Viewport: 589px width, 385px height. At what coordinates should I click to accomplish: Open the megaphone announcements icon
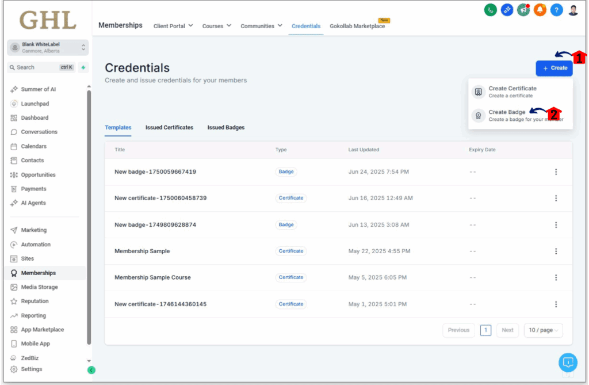(x=523, y=10)
